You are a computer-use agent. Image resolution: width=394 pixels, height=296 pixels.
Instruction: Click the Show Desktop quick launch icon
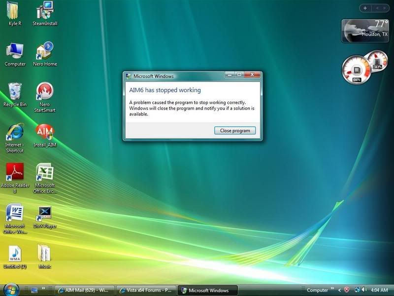tap(34, 291)
